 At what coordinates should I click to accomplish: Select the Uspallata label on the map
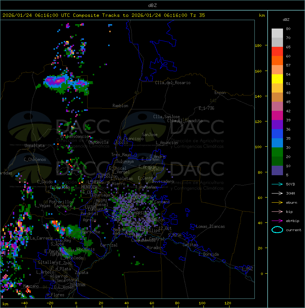pyautogui.click(x=34, y=146)
